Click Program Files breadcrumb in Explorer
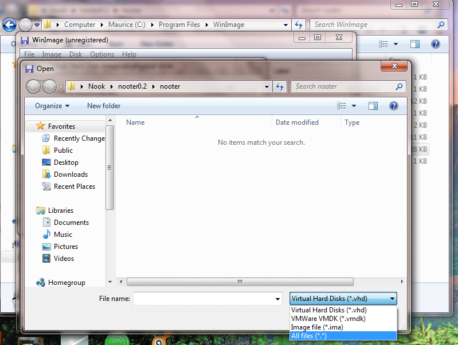 coord(179,25)
